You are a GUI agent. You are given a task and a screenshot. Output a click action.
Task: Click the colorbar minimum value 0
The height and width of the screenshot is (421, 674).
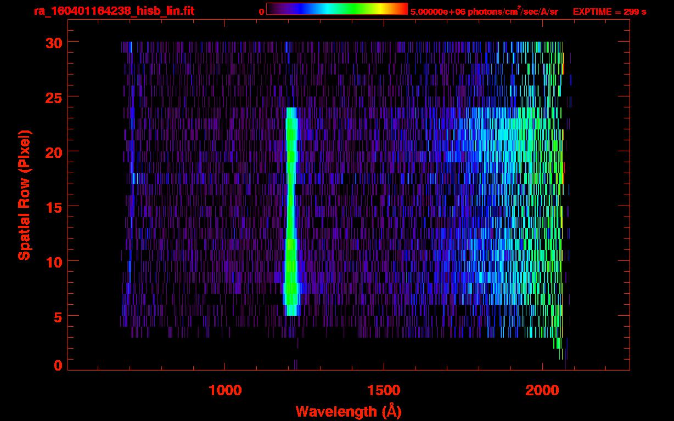(x=261, y=12)
